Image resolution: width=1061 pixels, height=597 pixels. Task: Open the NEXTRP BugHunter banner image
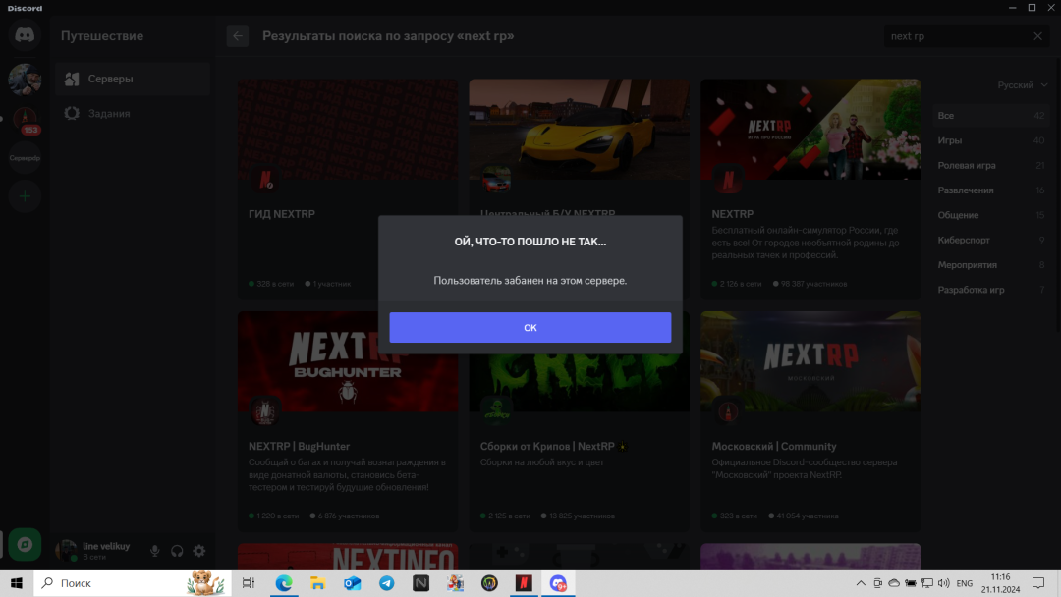[348, 361]
